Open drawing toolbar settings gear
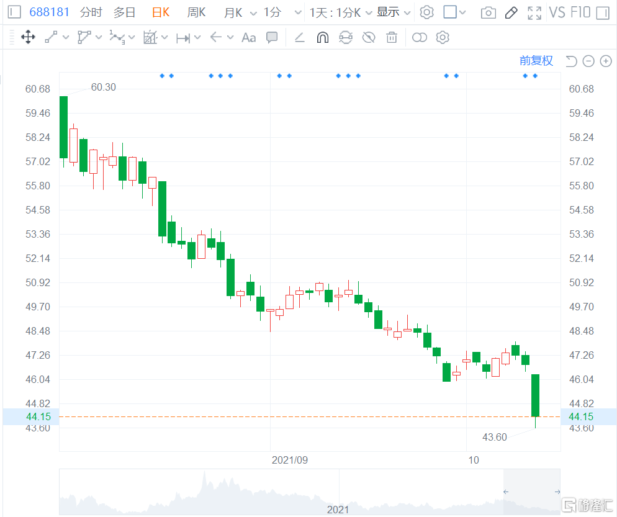Image resolution: width=617 pixels, height=517 pixels. (x=443, y=37)
